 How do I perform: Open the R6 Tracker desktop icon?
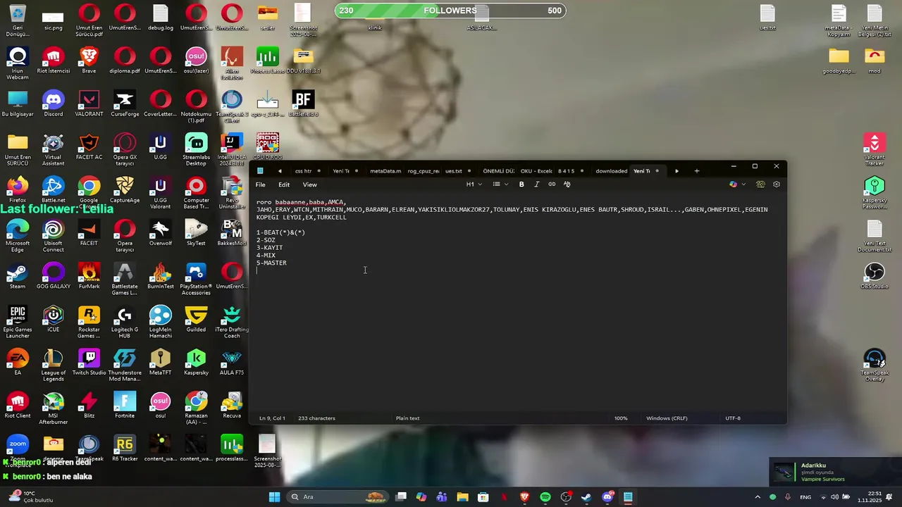125,449
